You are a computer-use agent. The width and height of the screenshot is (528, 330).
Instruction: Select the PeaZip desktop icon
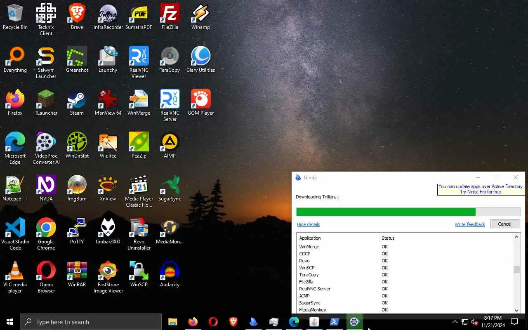coord(139,146)
